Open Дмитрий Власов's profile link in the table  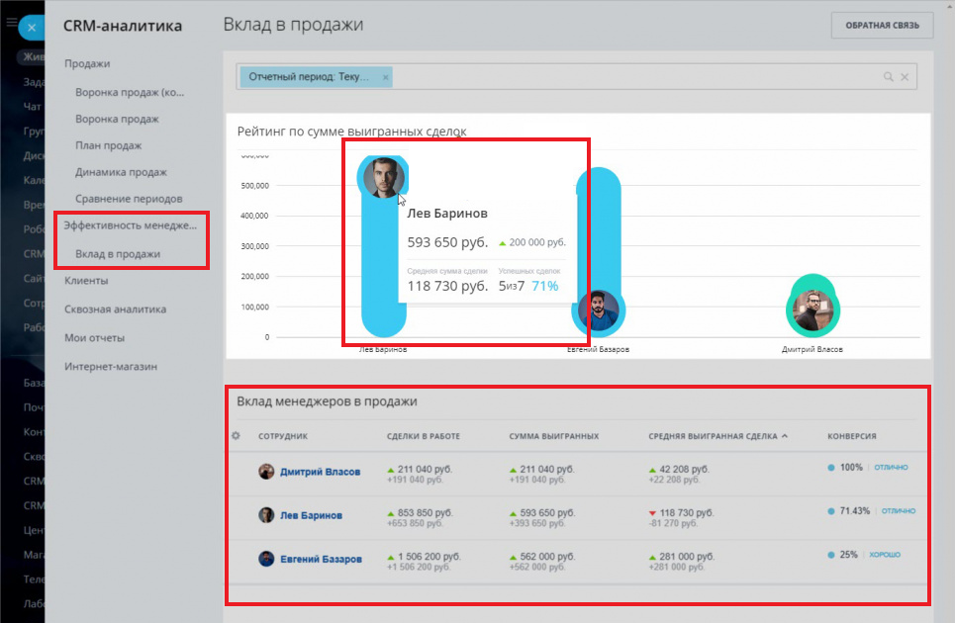[323, 472]
